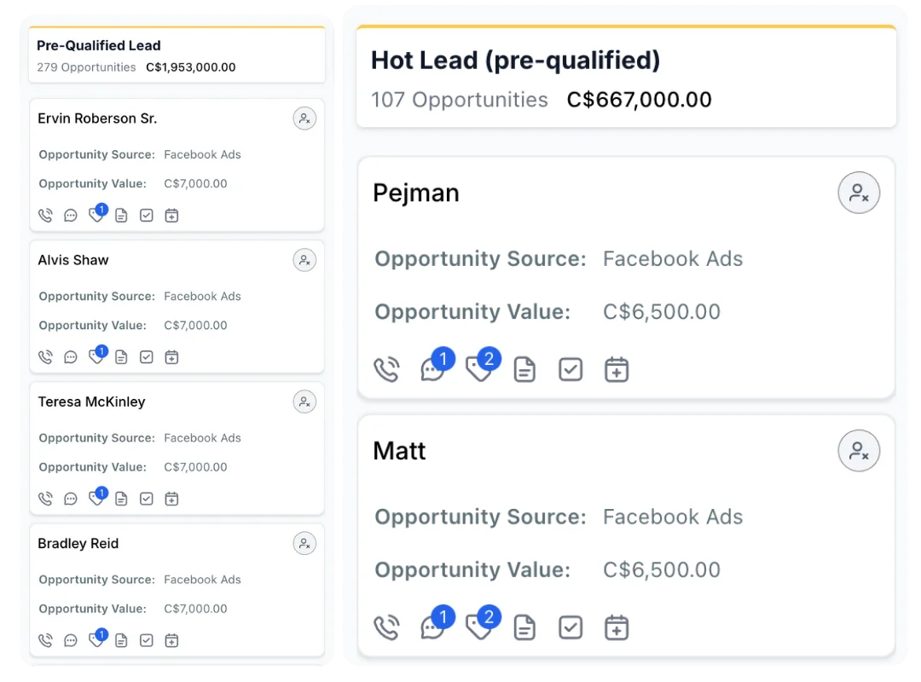Click the unassigned user icon on Matt's card
Viewport: 921px width, 682px height.
(x=859, y=452)
